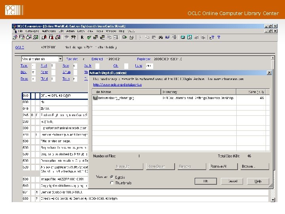The image size is (285, 214).
Task: Click the Remove All button
Action: (x=223, y=166)
